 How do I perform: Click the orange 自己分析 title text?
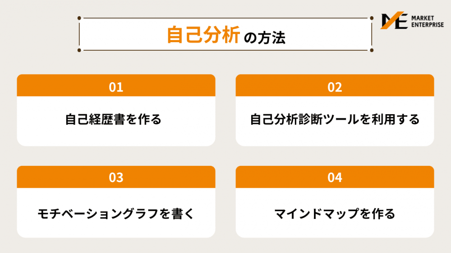coord(203,35)
